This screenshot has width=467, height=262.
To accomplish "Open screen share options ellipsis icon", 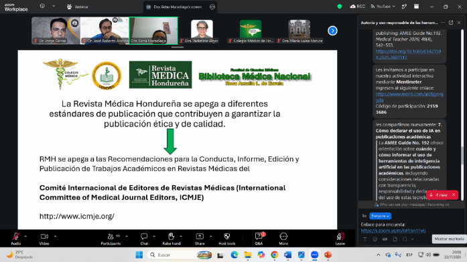I will click(212, 7).
